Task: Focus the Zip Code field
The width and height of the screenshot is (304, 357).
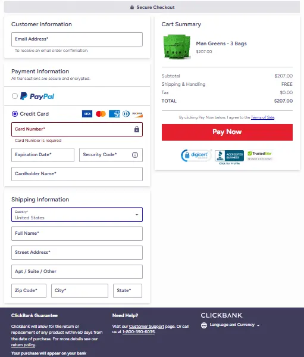Action: click(29, 291)
